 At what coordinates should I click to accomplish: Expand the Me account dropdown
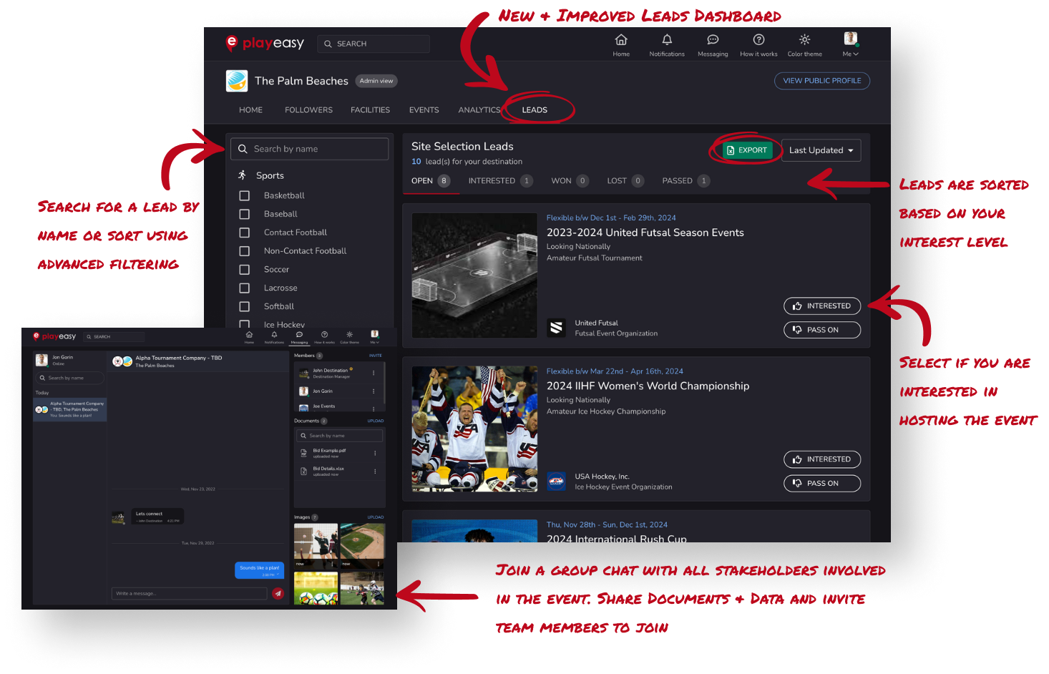850,43
